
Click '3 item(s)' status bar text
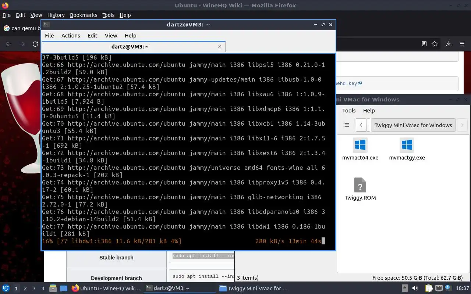(x=248, y=278)
